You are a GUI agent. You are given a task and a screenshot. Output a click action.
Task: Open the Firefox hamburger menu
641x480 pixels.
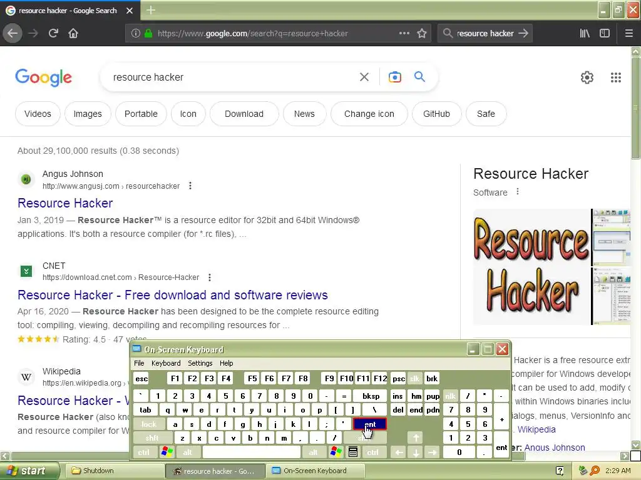click(629, 33)
